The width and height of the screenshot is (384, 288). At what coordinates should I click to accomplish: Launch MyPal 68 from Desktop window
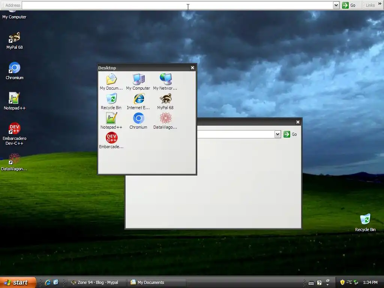(165, 101)
